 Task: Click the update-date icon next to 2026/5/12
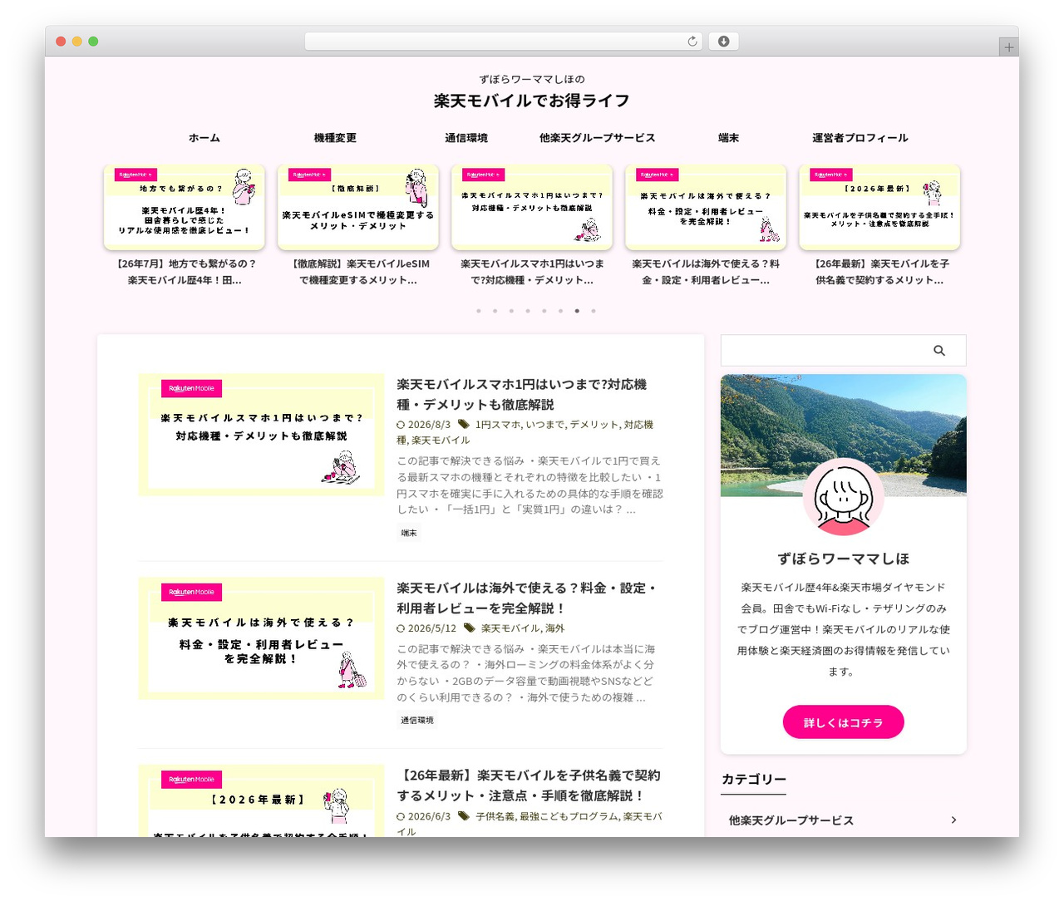(x=401, y=629)
